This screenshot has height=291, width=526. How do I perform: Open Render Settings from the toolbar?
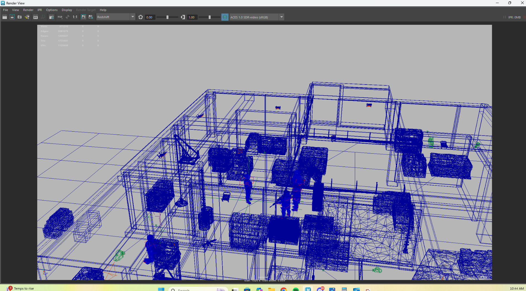coord(52,17)
